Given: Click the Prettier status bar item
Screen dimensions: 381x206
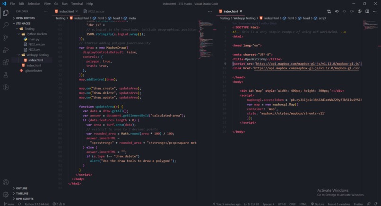Looking at the screenshot, I should 358,204.
